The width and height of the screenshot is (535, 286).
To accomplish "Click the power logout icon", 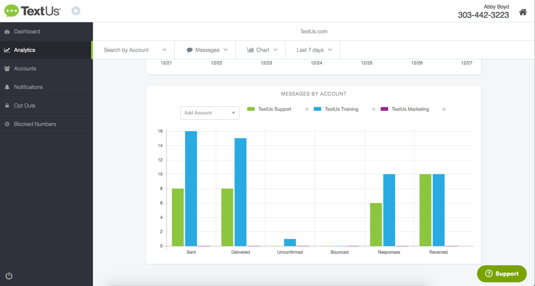I will (9, 276).
